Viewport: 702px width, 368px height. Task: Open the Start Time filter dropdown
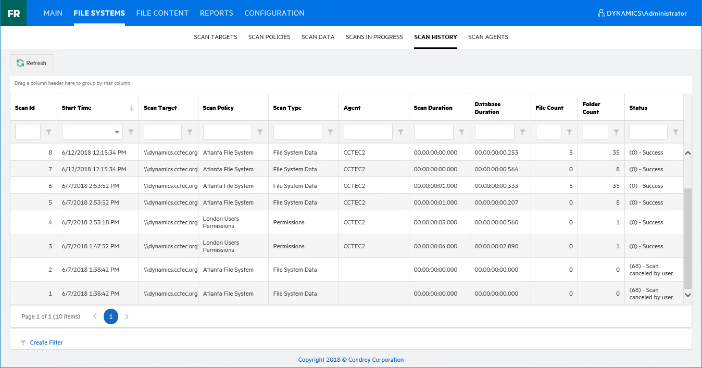117,132
